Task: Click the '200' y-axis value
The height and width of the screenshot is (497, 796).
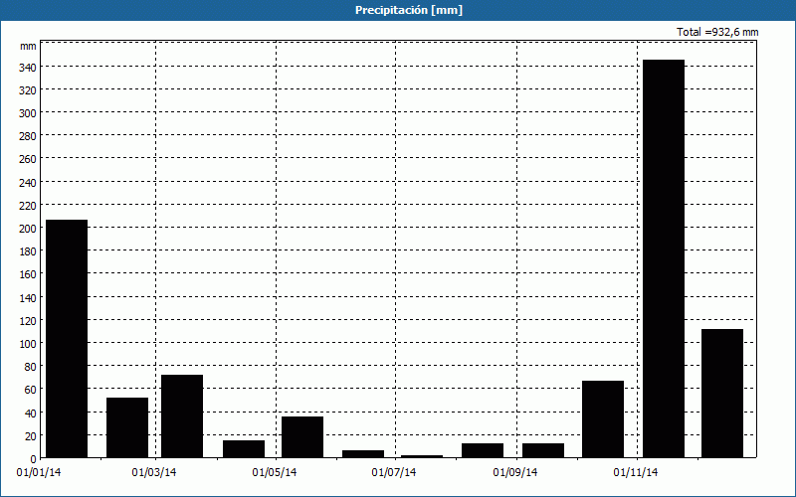Action: click(x=28, y=229)
